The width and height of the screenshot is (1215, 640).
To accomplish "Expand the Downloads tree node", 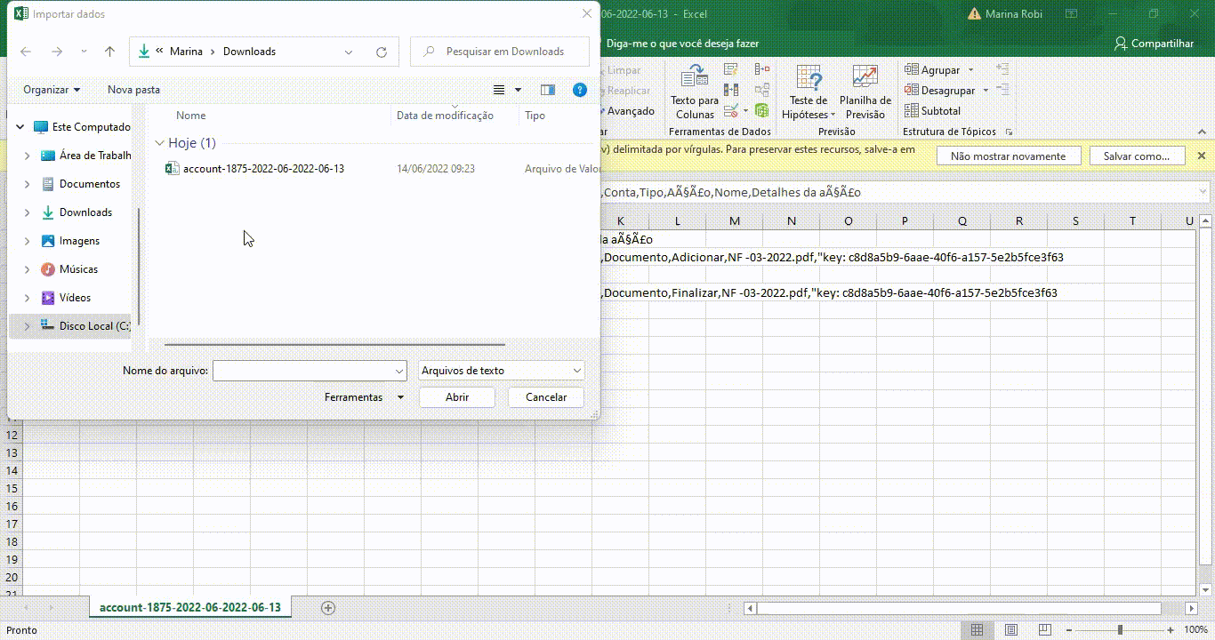I will coord(27,212).
